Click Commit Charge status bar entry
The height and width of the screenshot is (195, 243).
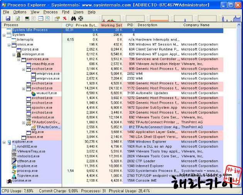pos(58,191)
